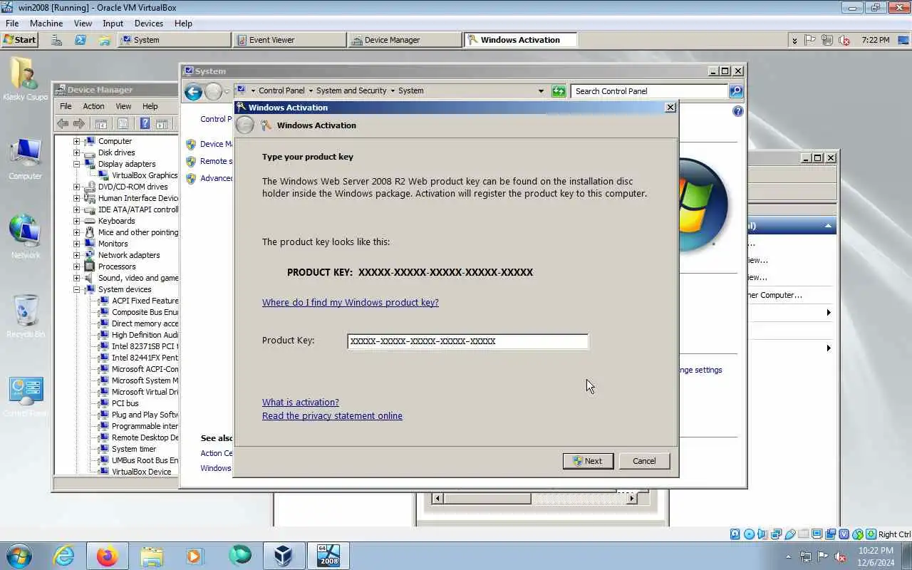
Task: Cancel the Windows Activation dialog
Action: pyautogui.click(x=644, y=461)
